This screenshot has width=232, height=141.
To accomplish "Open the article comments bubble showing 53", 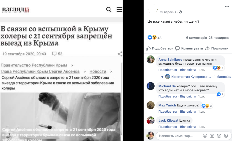I will [57, 54].
